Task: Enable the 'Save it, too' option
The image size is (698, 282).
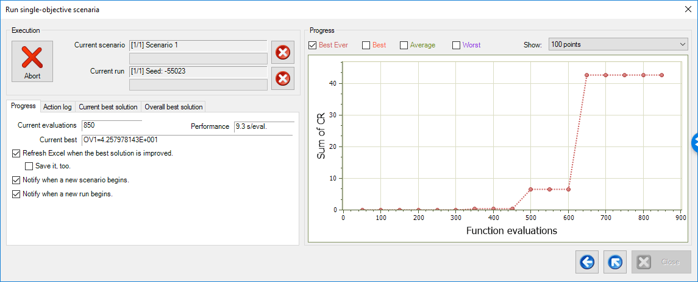Action: point(29,165)
